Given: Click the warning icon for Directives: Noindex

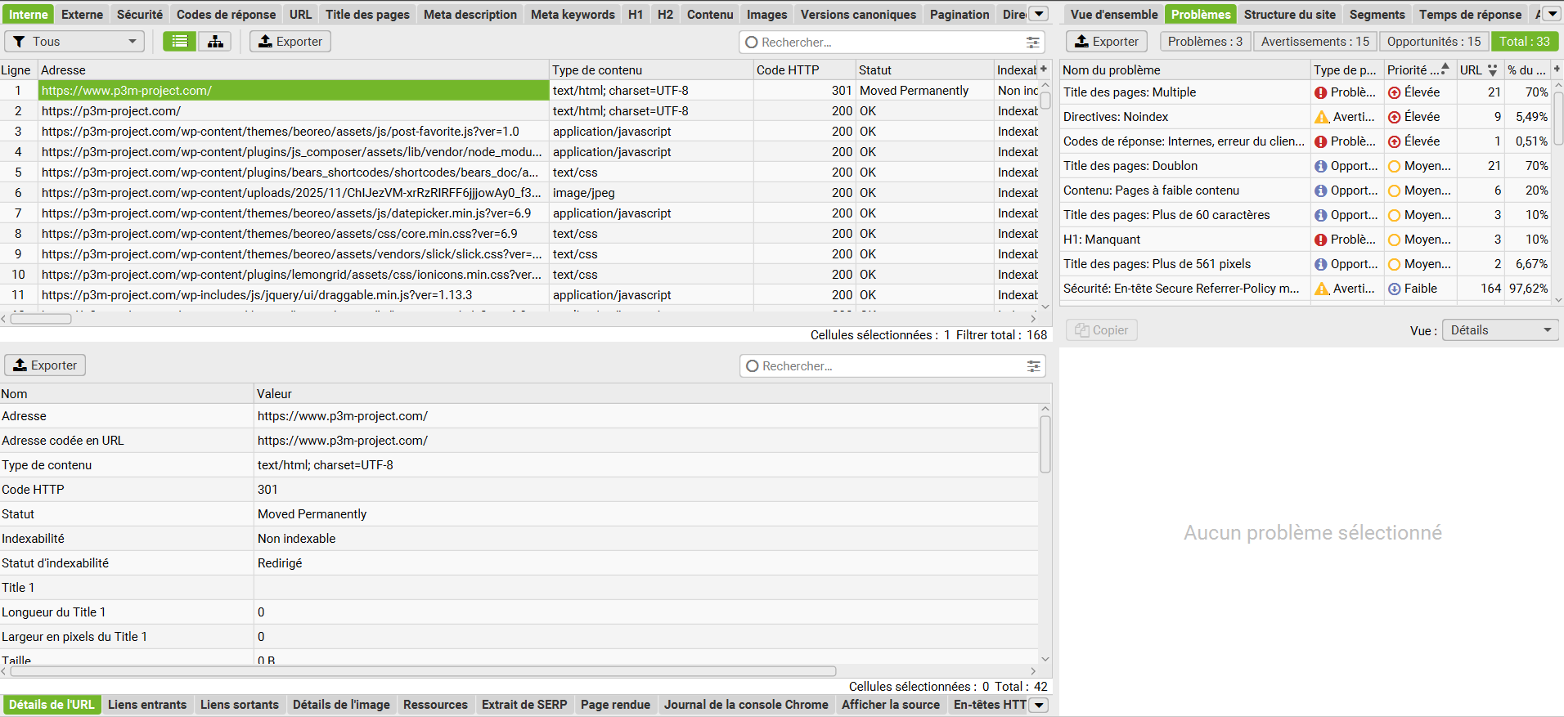Looking at the screenshot, I should [x=1322, y=118].
